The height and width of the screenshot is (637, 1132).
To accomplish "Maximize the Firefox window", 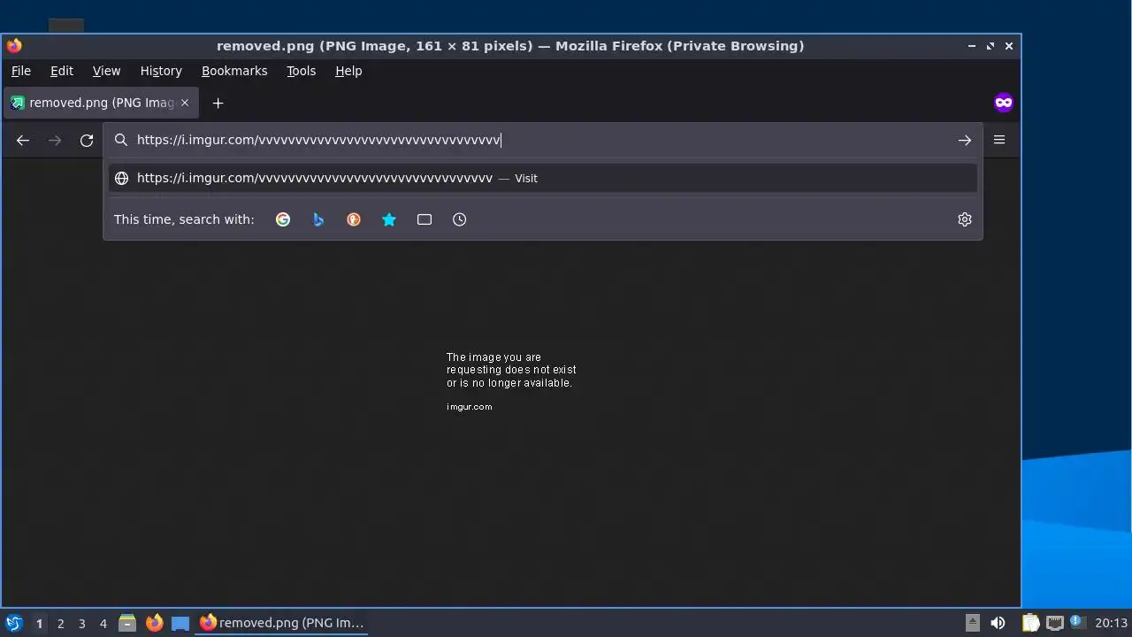I will point(990,46).
